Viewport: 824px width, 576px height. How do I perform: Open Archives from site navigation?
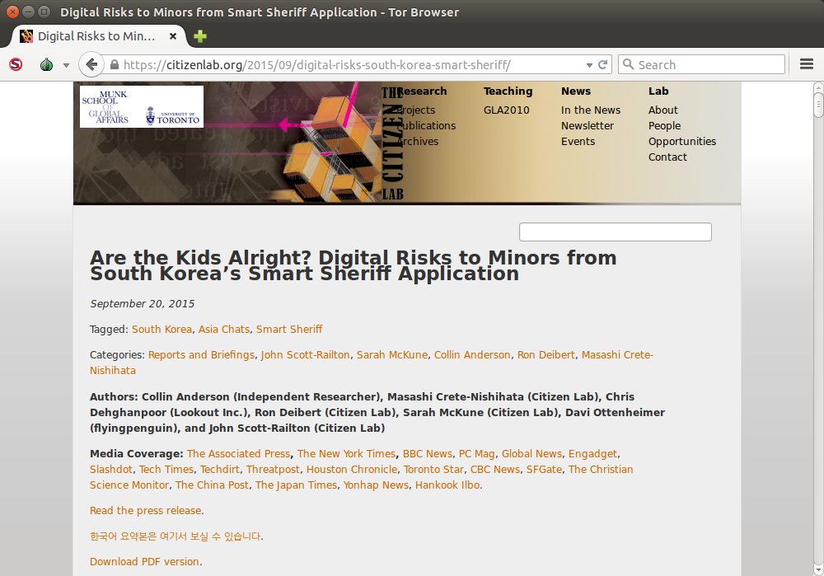pyautogui.click(x=418, y=142)
